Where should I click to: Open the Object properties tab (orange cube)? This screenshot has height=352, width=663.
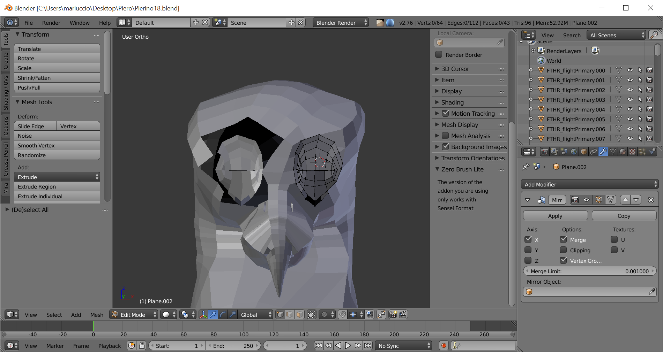coord(583,152)
